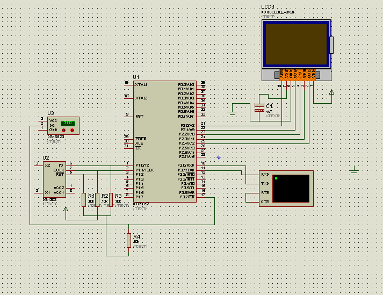Decrease temperature on DS18B20 red down button

64,130
